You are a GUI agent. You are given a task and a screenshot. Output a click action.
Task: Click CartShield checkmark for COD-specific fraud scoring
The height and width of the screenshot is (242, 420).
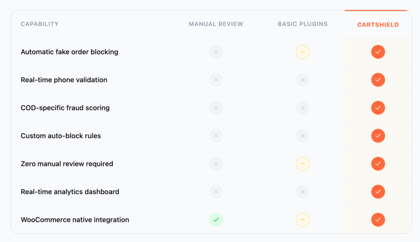click(x=378, y=108)
